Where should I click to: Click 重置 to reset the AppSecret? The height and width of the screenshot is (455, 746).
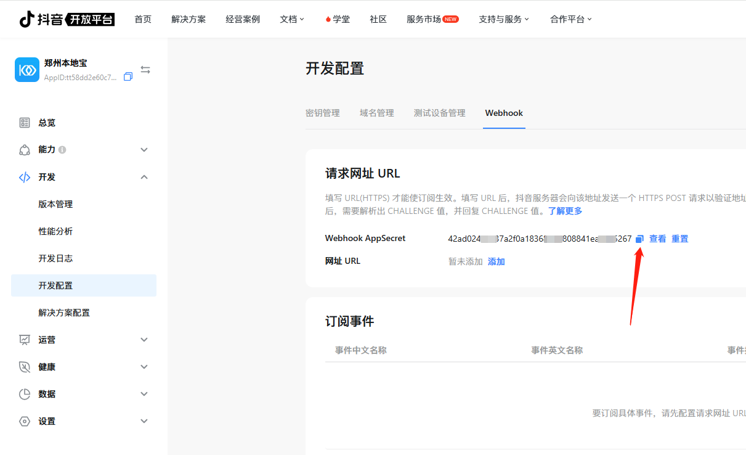[x=680, y=239]
